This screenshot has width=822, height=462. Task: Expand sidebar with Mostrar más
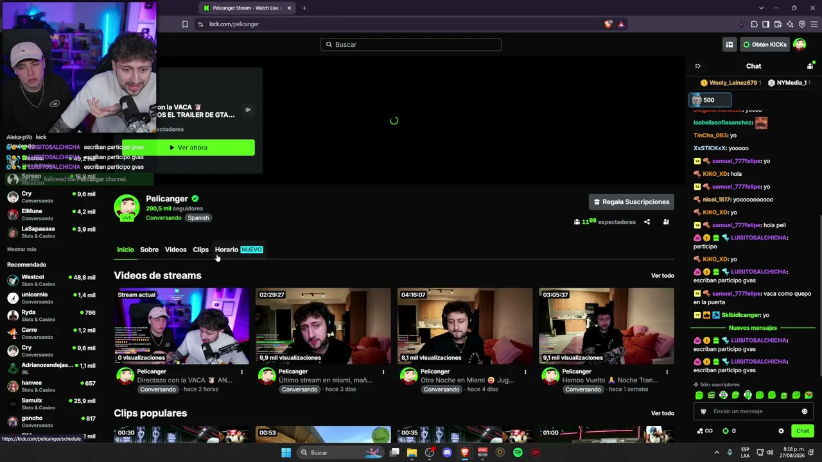pos(22,249)
